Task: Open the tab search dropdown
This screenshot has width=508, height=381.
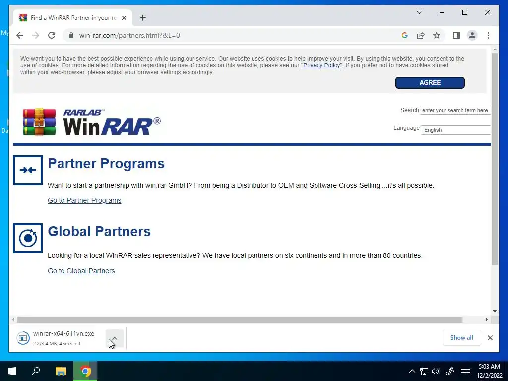Action: coord(419,12)
